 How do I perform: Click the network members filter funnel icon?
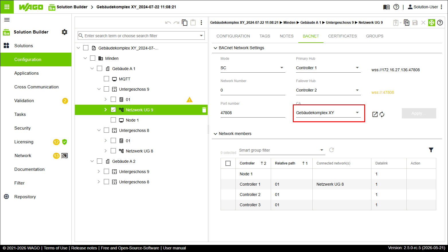tap(431, 150)
